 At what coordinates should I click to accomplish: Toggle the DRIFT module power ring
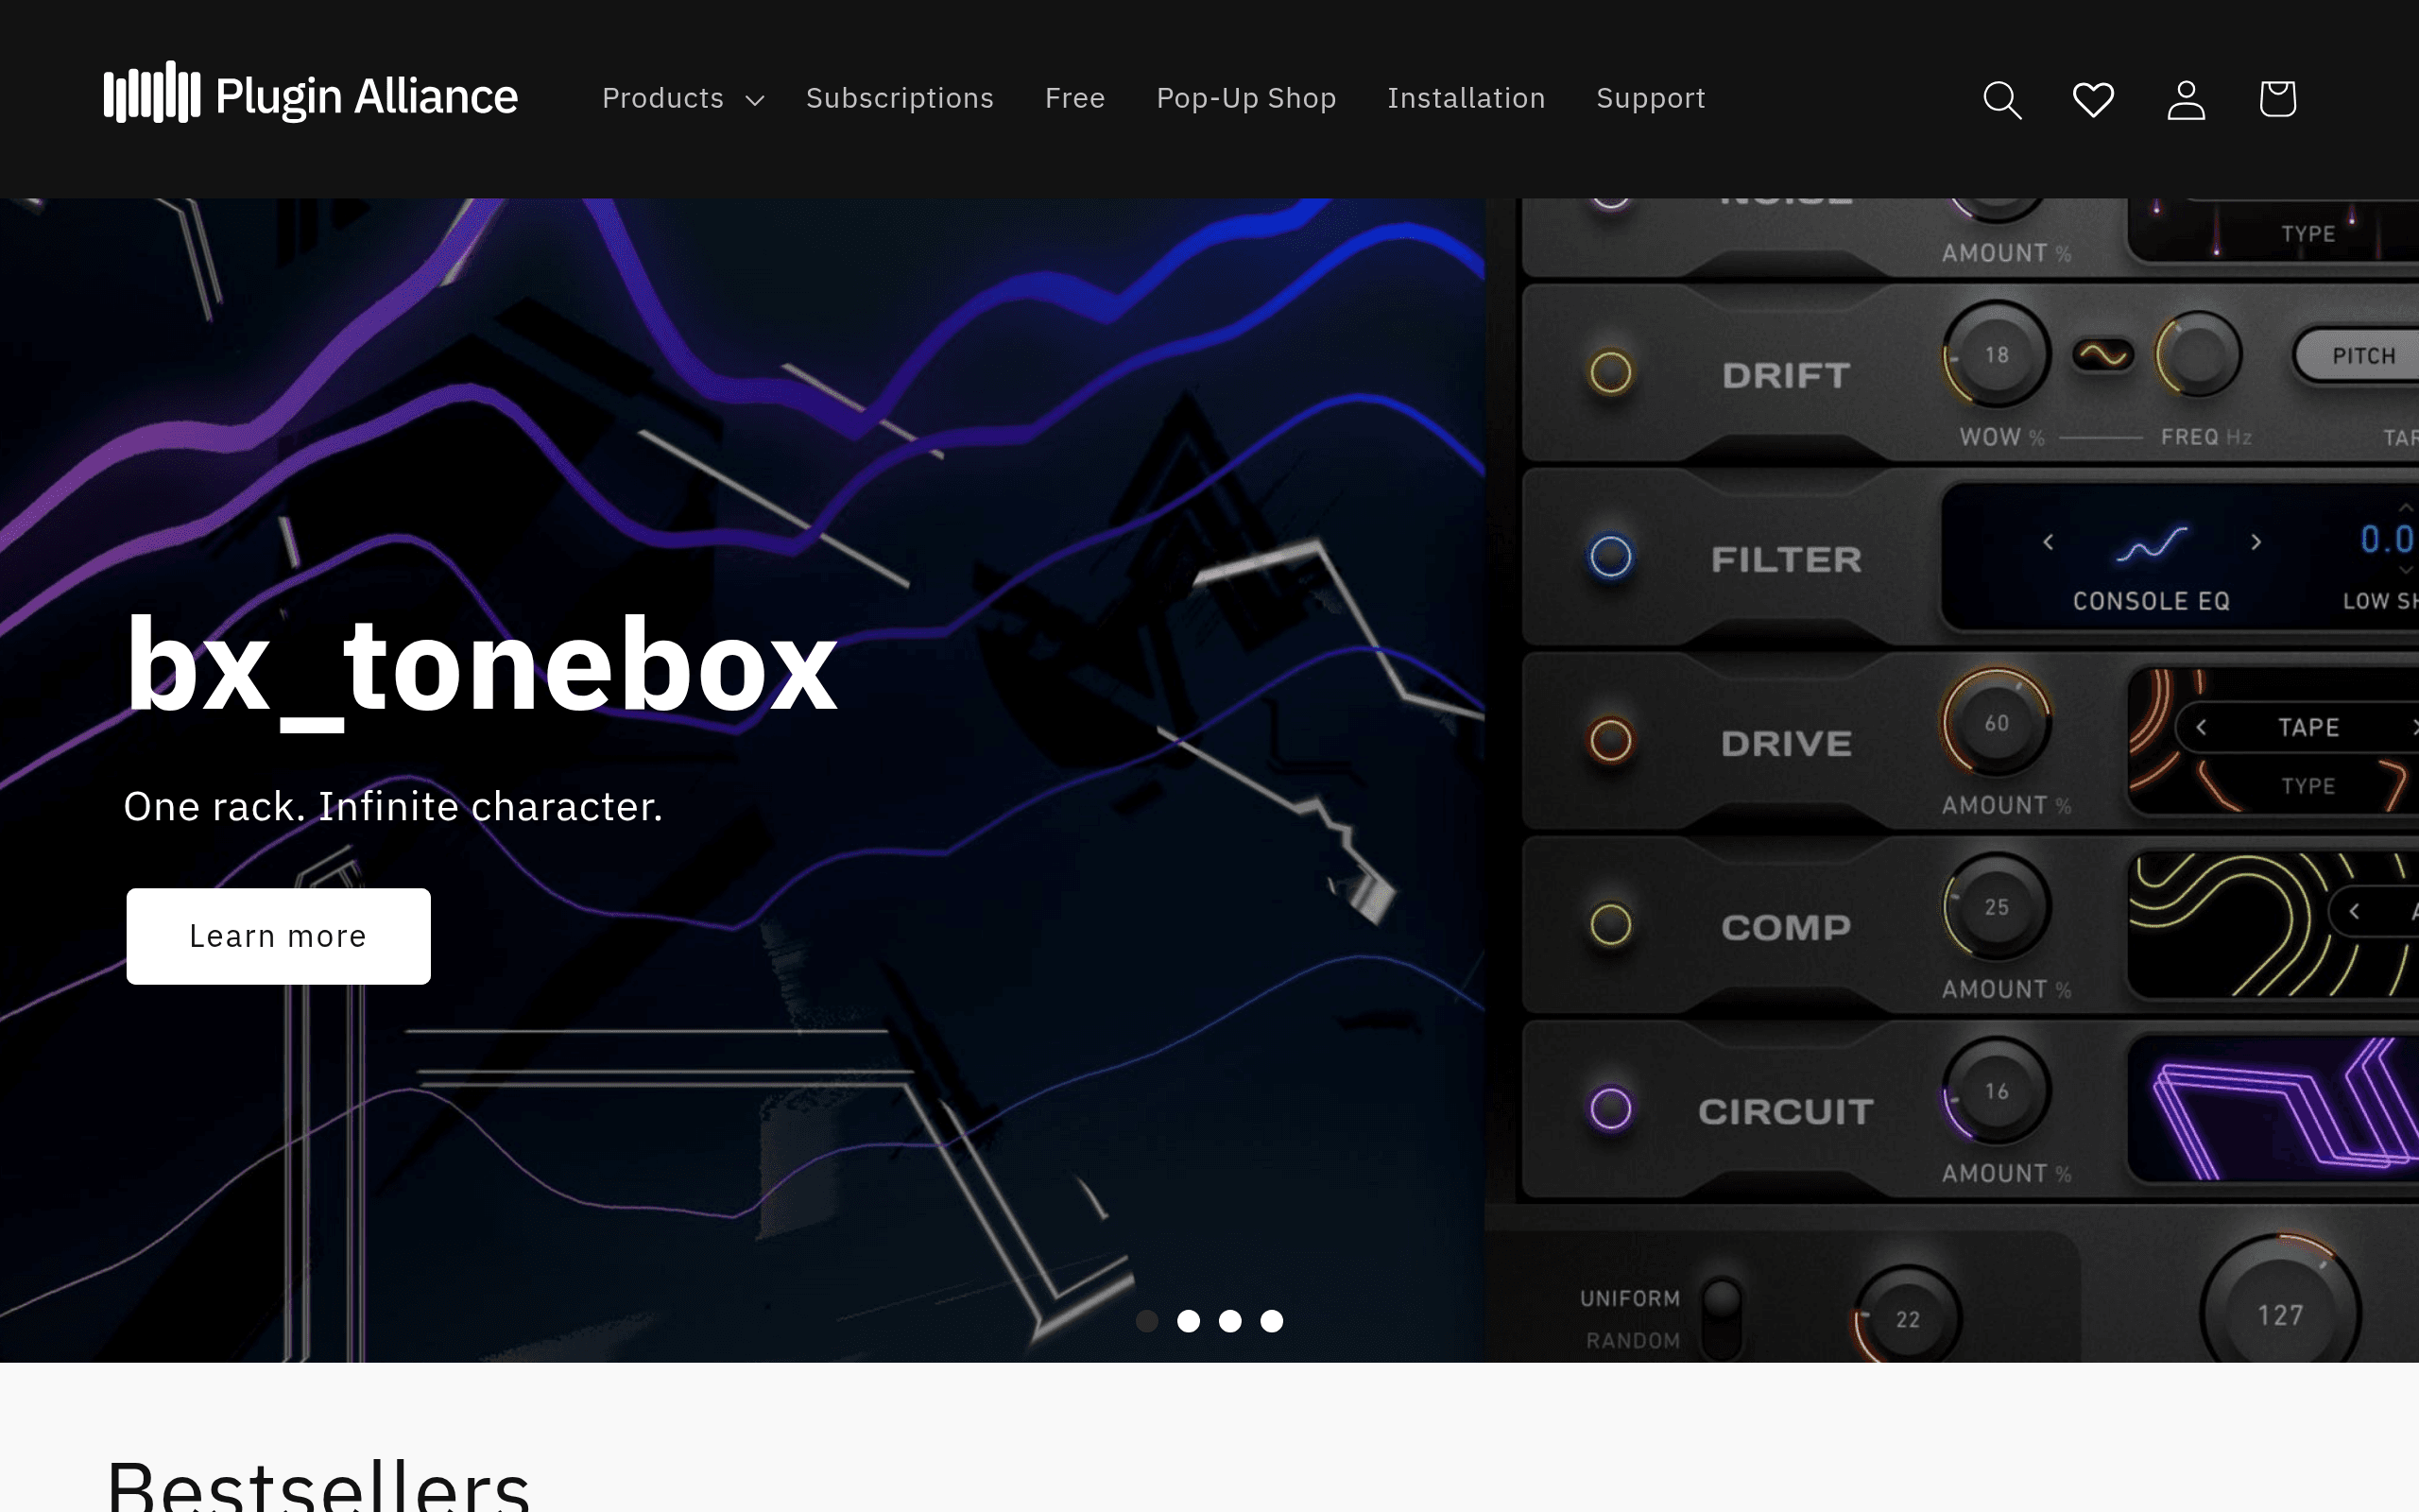pyautogui.click(x=1610, y=373)
